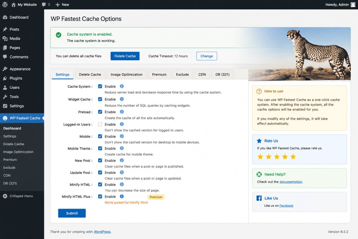358x239 pixels.
Task: Open the Image Optimization tab
Action: pos(126,74)
